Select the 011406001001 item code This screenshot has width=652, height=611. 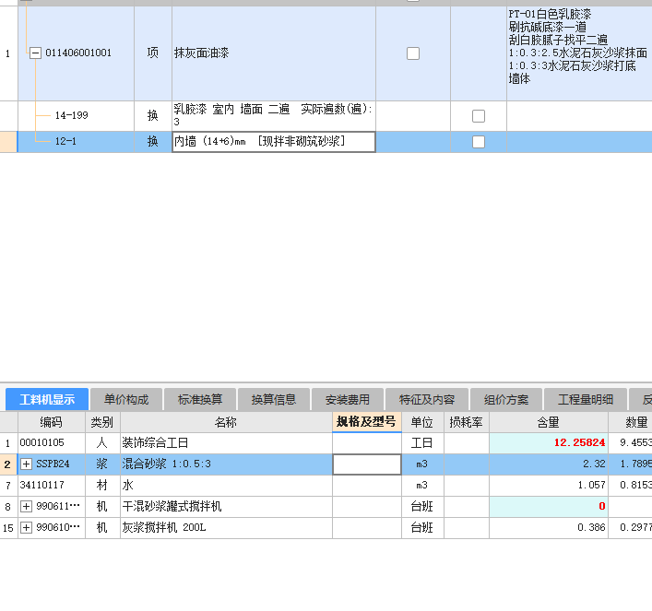pos(78,53)
